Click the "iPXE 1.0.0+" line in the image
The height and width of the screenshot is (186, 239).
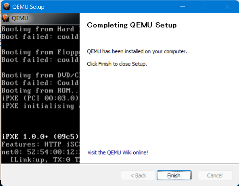[40, 136]
